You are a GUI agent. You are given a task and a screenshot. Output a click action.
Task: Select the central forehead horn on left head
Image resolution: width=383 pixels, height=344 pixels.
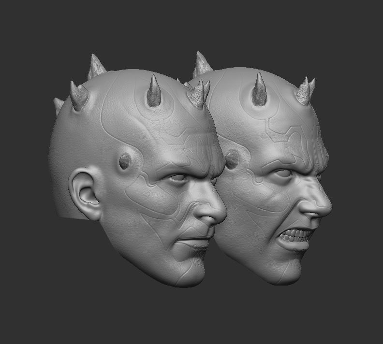click(154, 91)
